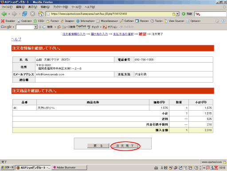Click the grey Forward arrow button
Viewport: 227px width, 171px height.
pos(15,14)
